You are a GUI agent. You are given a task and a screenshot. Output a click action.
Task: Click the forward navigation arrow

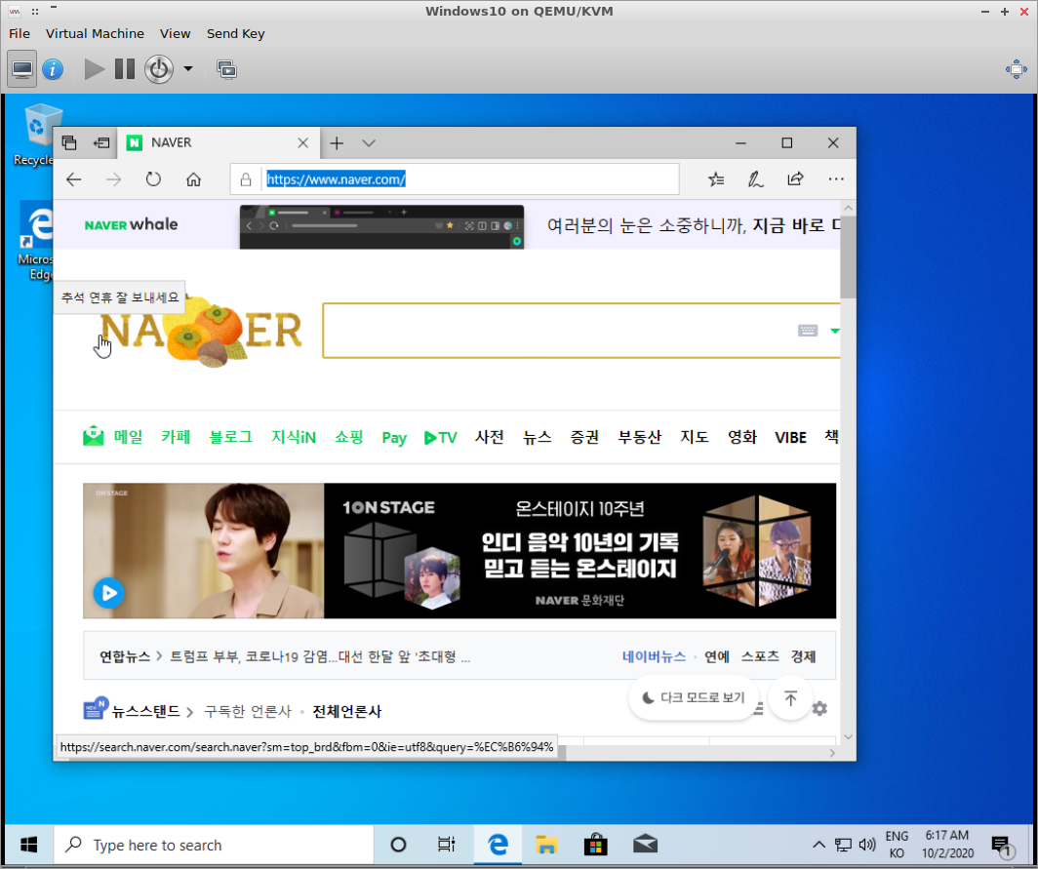tap(114, 179)
